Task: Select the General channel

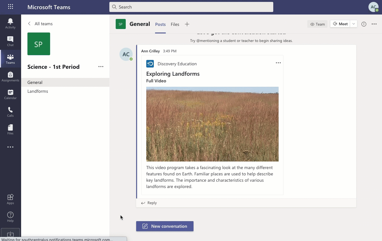Action: (x=65, y=82)
